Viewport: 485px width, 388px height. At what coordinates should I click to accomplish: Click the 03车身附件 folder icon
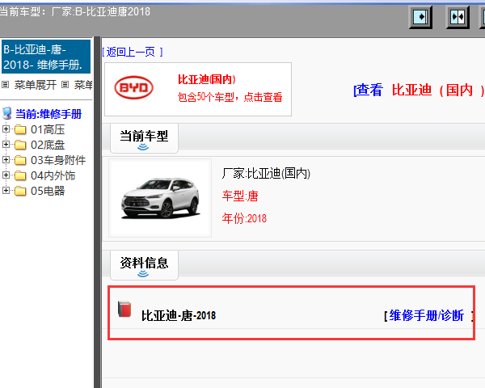(20, 160)
